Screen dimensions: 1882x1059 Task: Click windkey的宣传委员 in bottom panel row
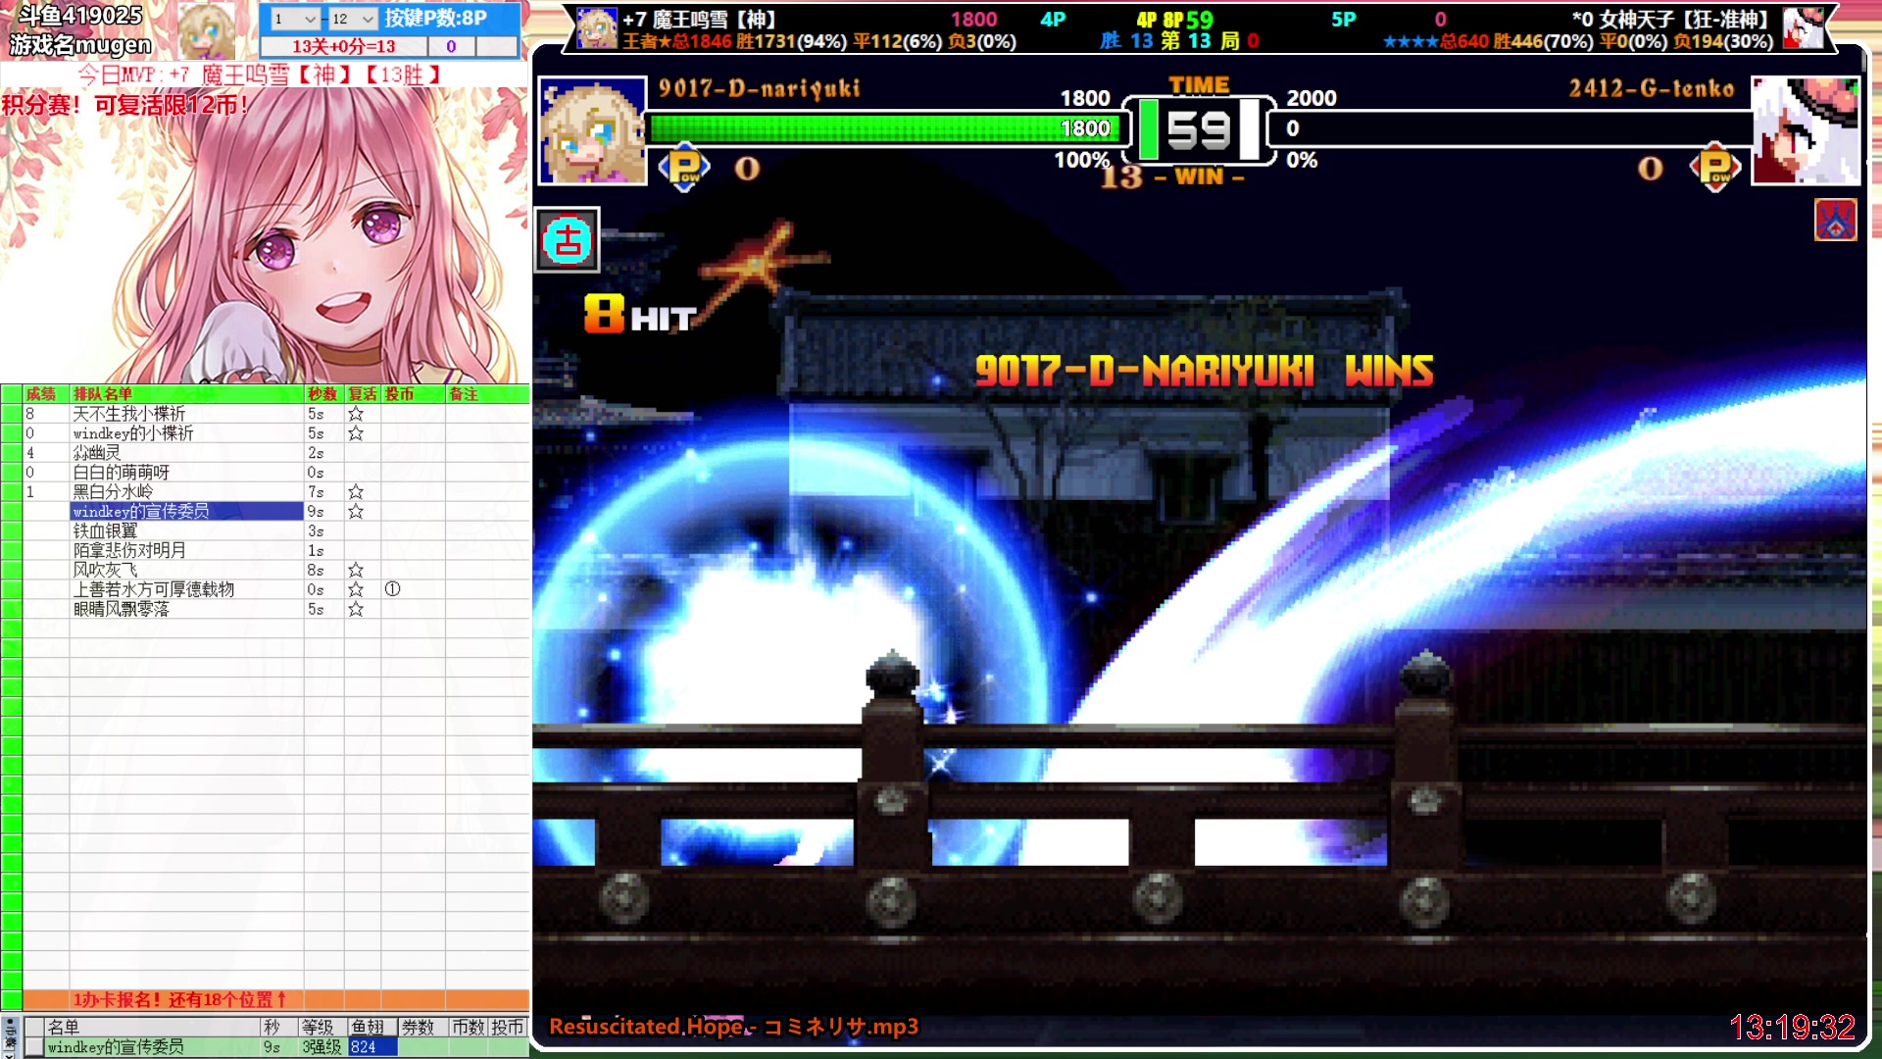point(152,1047)
